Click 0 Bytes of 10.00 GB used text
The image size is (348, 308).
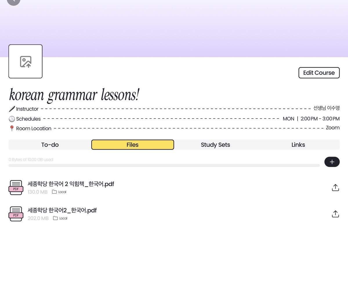pos(31,160)
